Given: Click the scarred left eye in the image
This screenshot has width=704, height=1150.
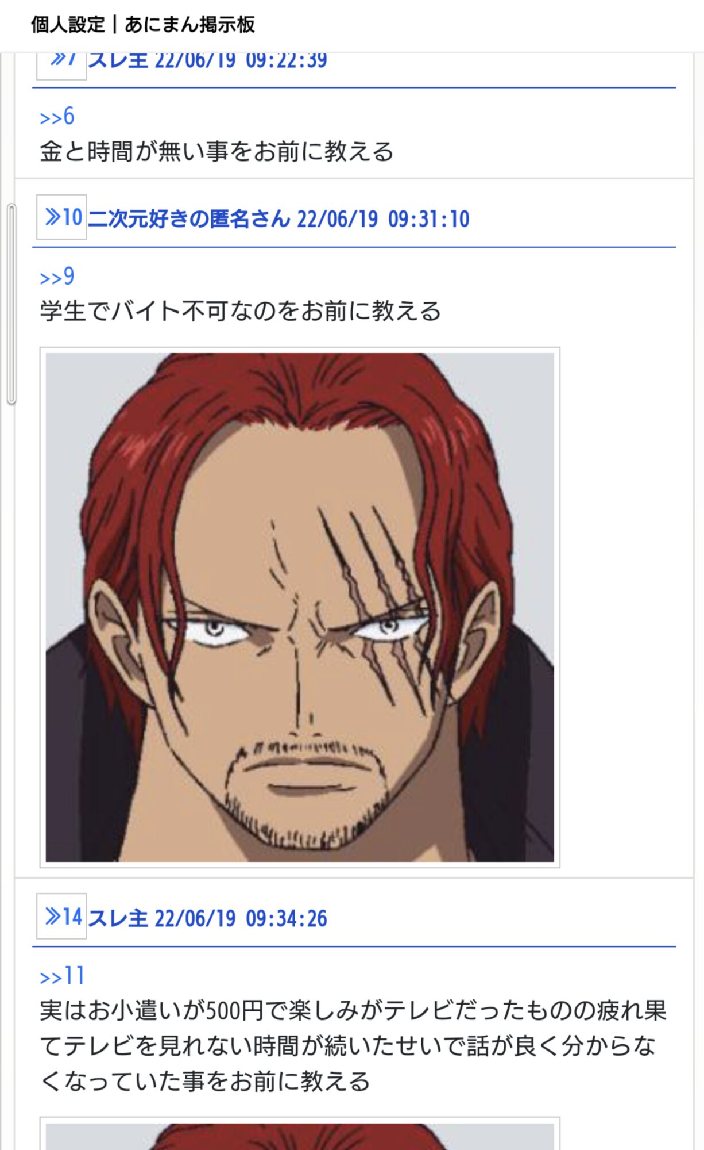Looking at the screenshot, I should pos(388,627).
